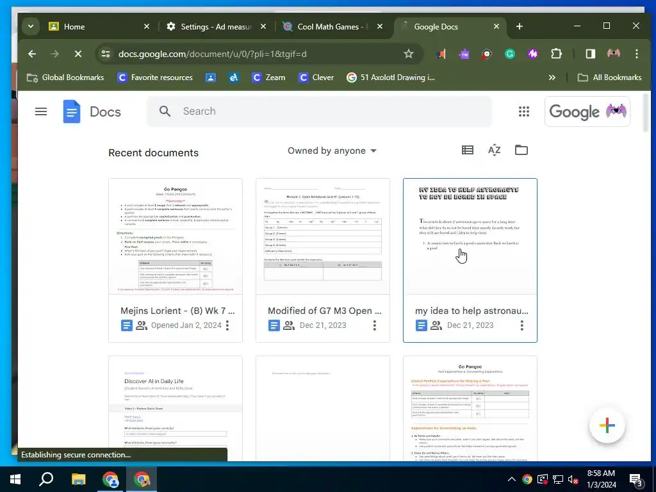This screenshot has width=656, height=492.
Task: Open the Global Bookmarks folder
Action: tap(65, 78)
